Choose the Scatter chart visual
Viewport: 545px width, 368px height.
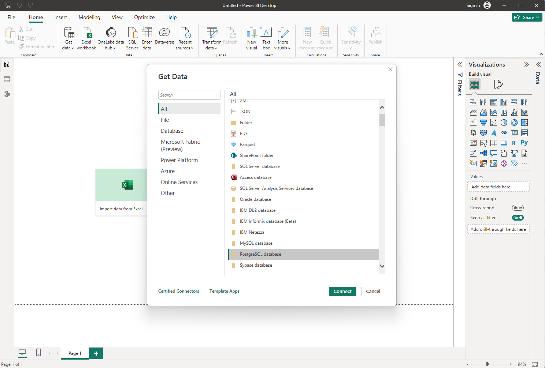pos(494,123)
